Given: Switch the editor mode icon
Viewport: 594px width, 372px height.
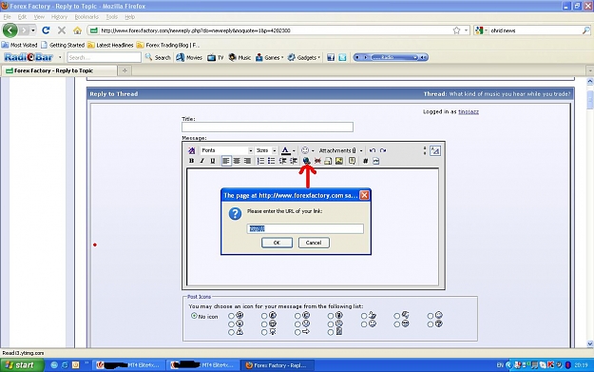Looking at the screenshot, I should [x=435, y=150].
